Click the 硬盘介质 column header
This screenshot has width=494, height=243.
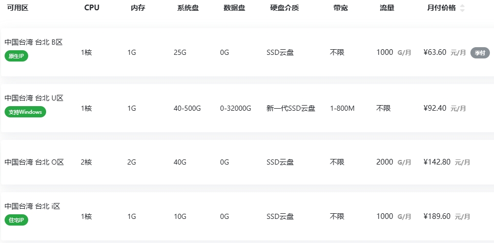point(284,8)
